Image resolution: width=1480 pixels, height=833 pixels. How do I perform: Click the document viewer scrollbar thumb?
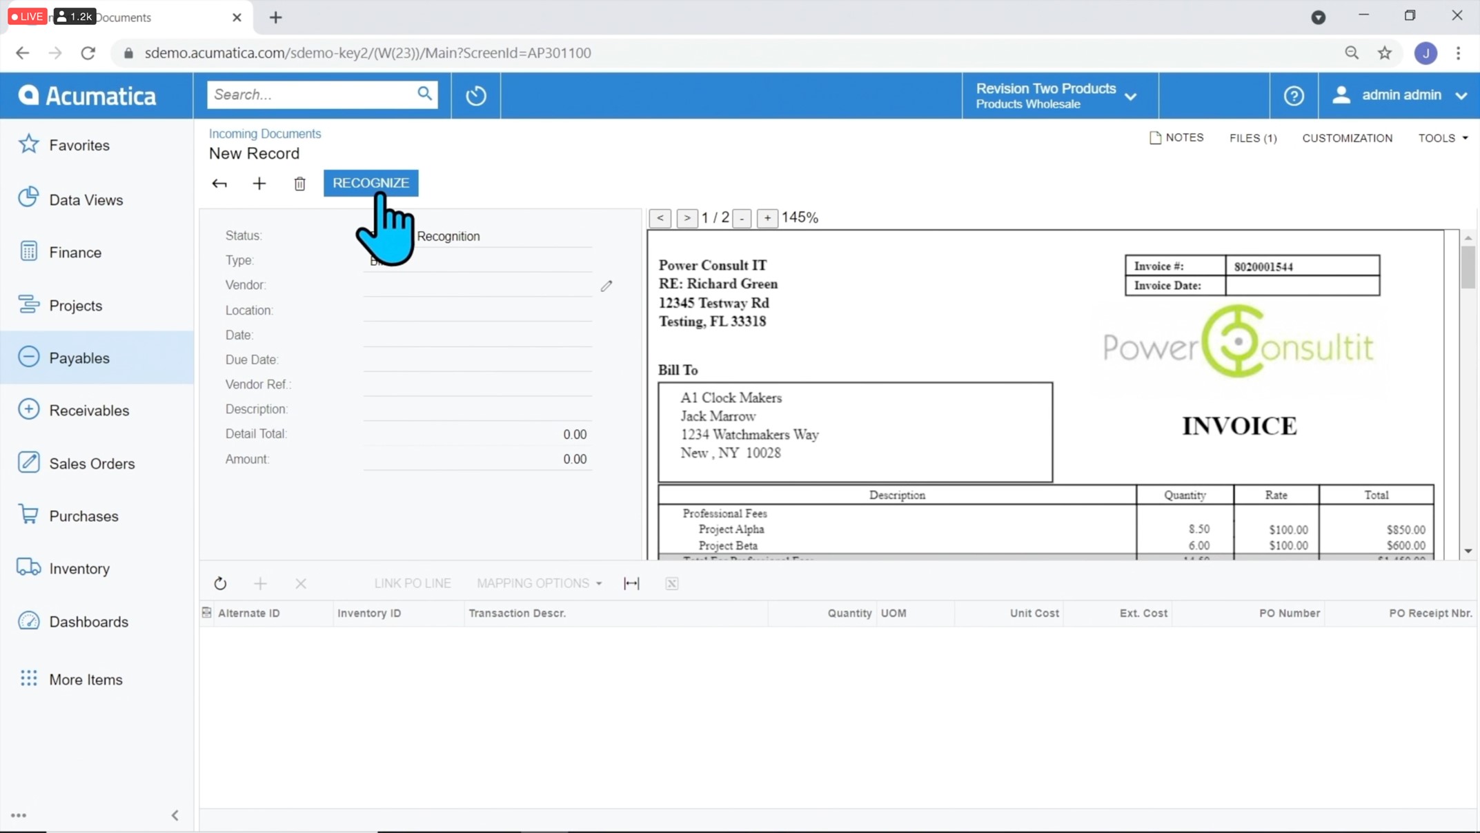point(1468,267)
